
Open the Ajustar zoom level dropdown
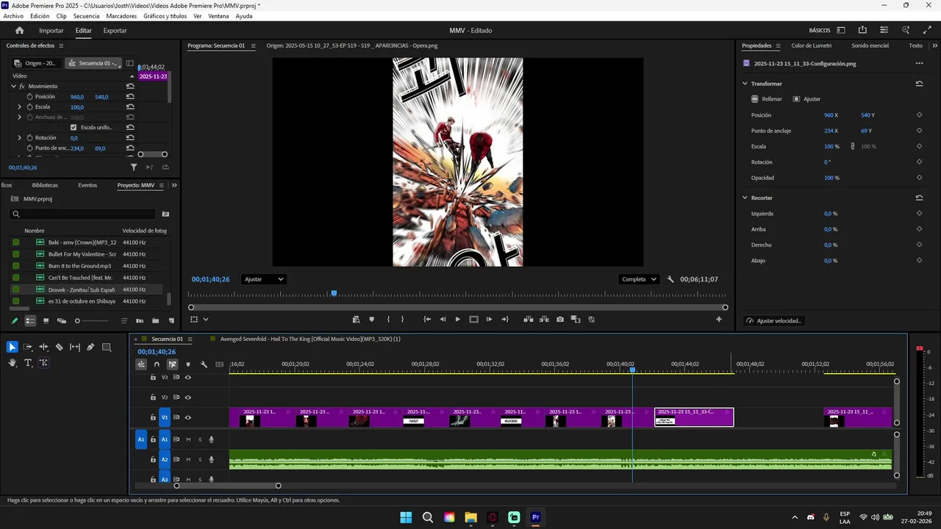[x=263, y=279]
